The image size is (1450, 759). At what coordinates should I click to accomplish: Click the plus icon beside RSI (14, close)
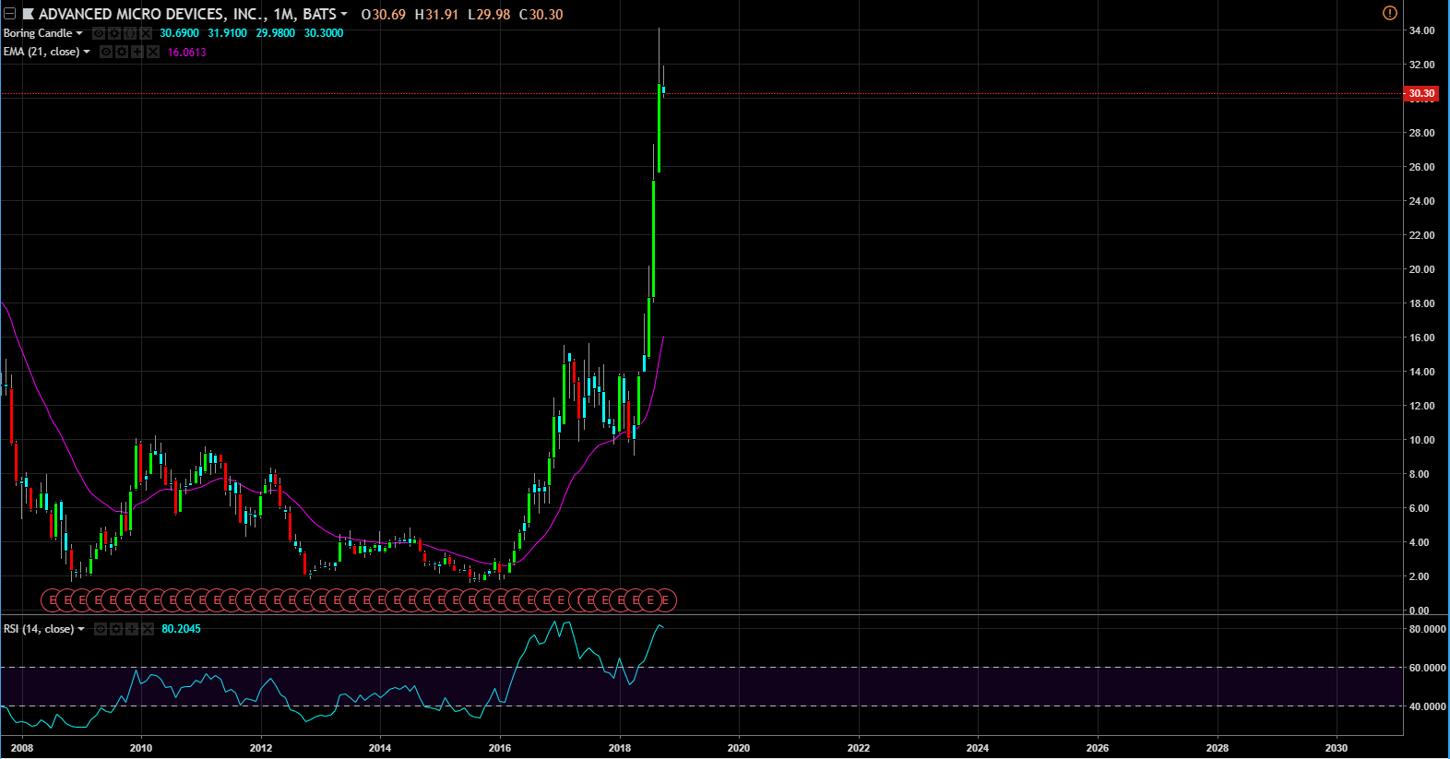coord(132,629)
